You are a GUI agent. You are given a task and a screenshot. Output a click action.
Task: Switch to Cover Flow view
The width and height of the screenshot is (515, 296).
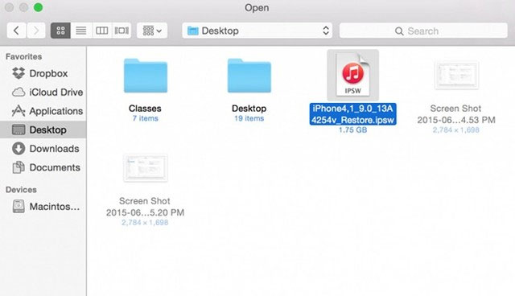click(122, 31)
